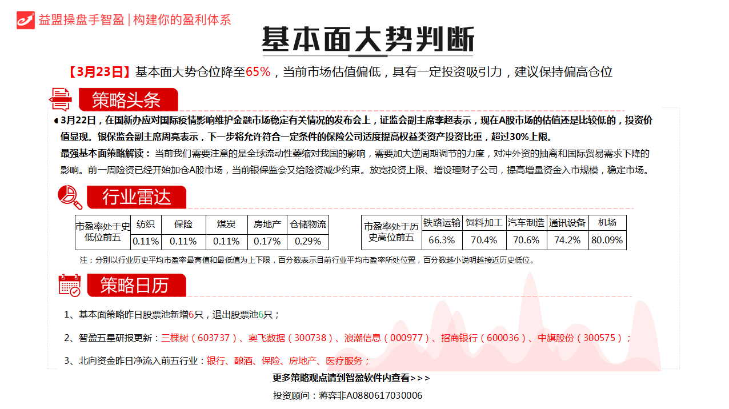The image size is (729, 409).
Task: Click the 奥飞数据（300738） stock link
Action: coord(291,338)
